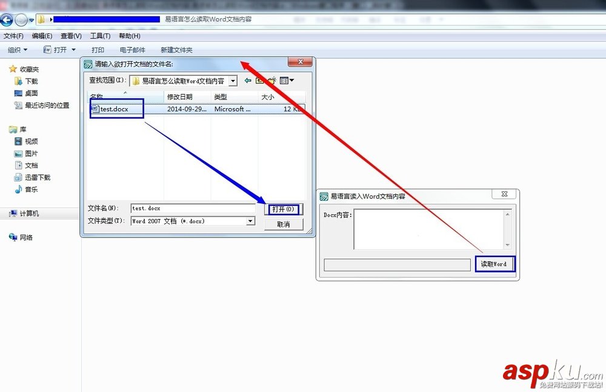Open the 帮助(H) menu
This screenshot has width=606, height=392.
point(130,36)
